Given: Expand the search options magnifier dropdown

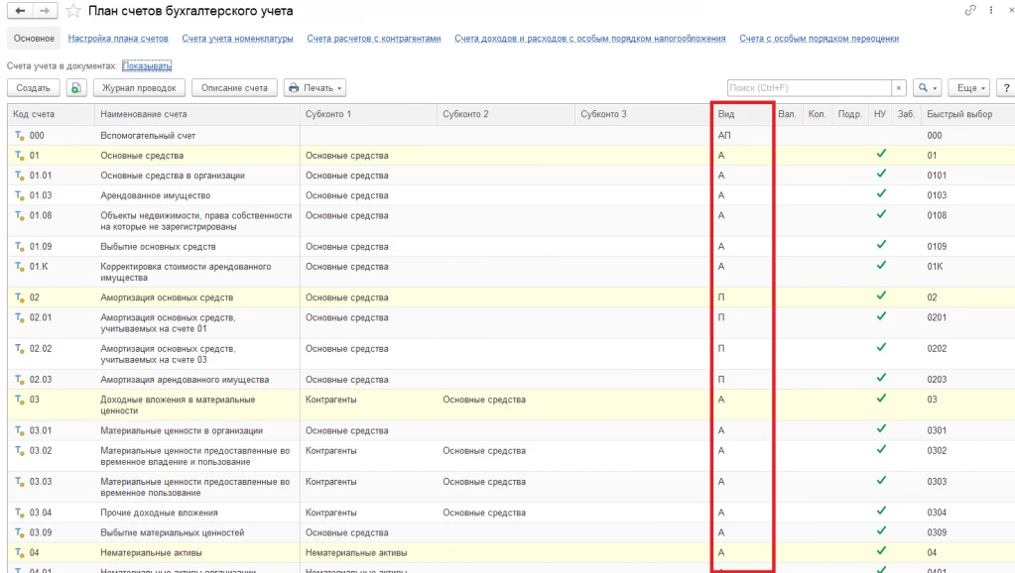Looking at the screenshot, I should [x=928, y=88].
